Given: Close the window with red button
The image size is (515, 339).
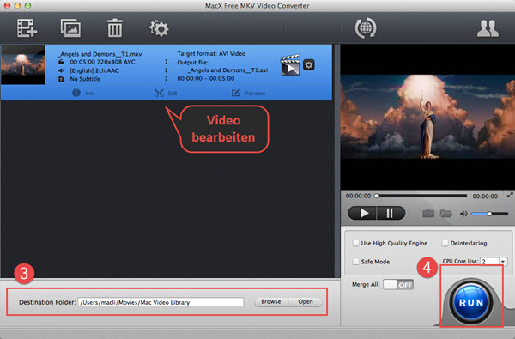Looking at the screenshot, I should tap(7, 5).
